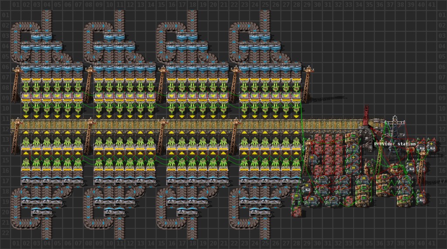
Task: Click the bottom ruler column "22" label
Action: [x=234, y=243]
